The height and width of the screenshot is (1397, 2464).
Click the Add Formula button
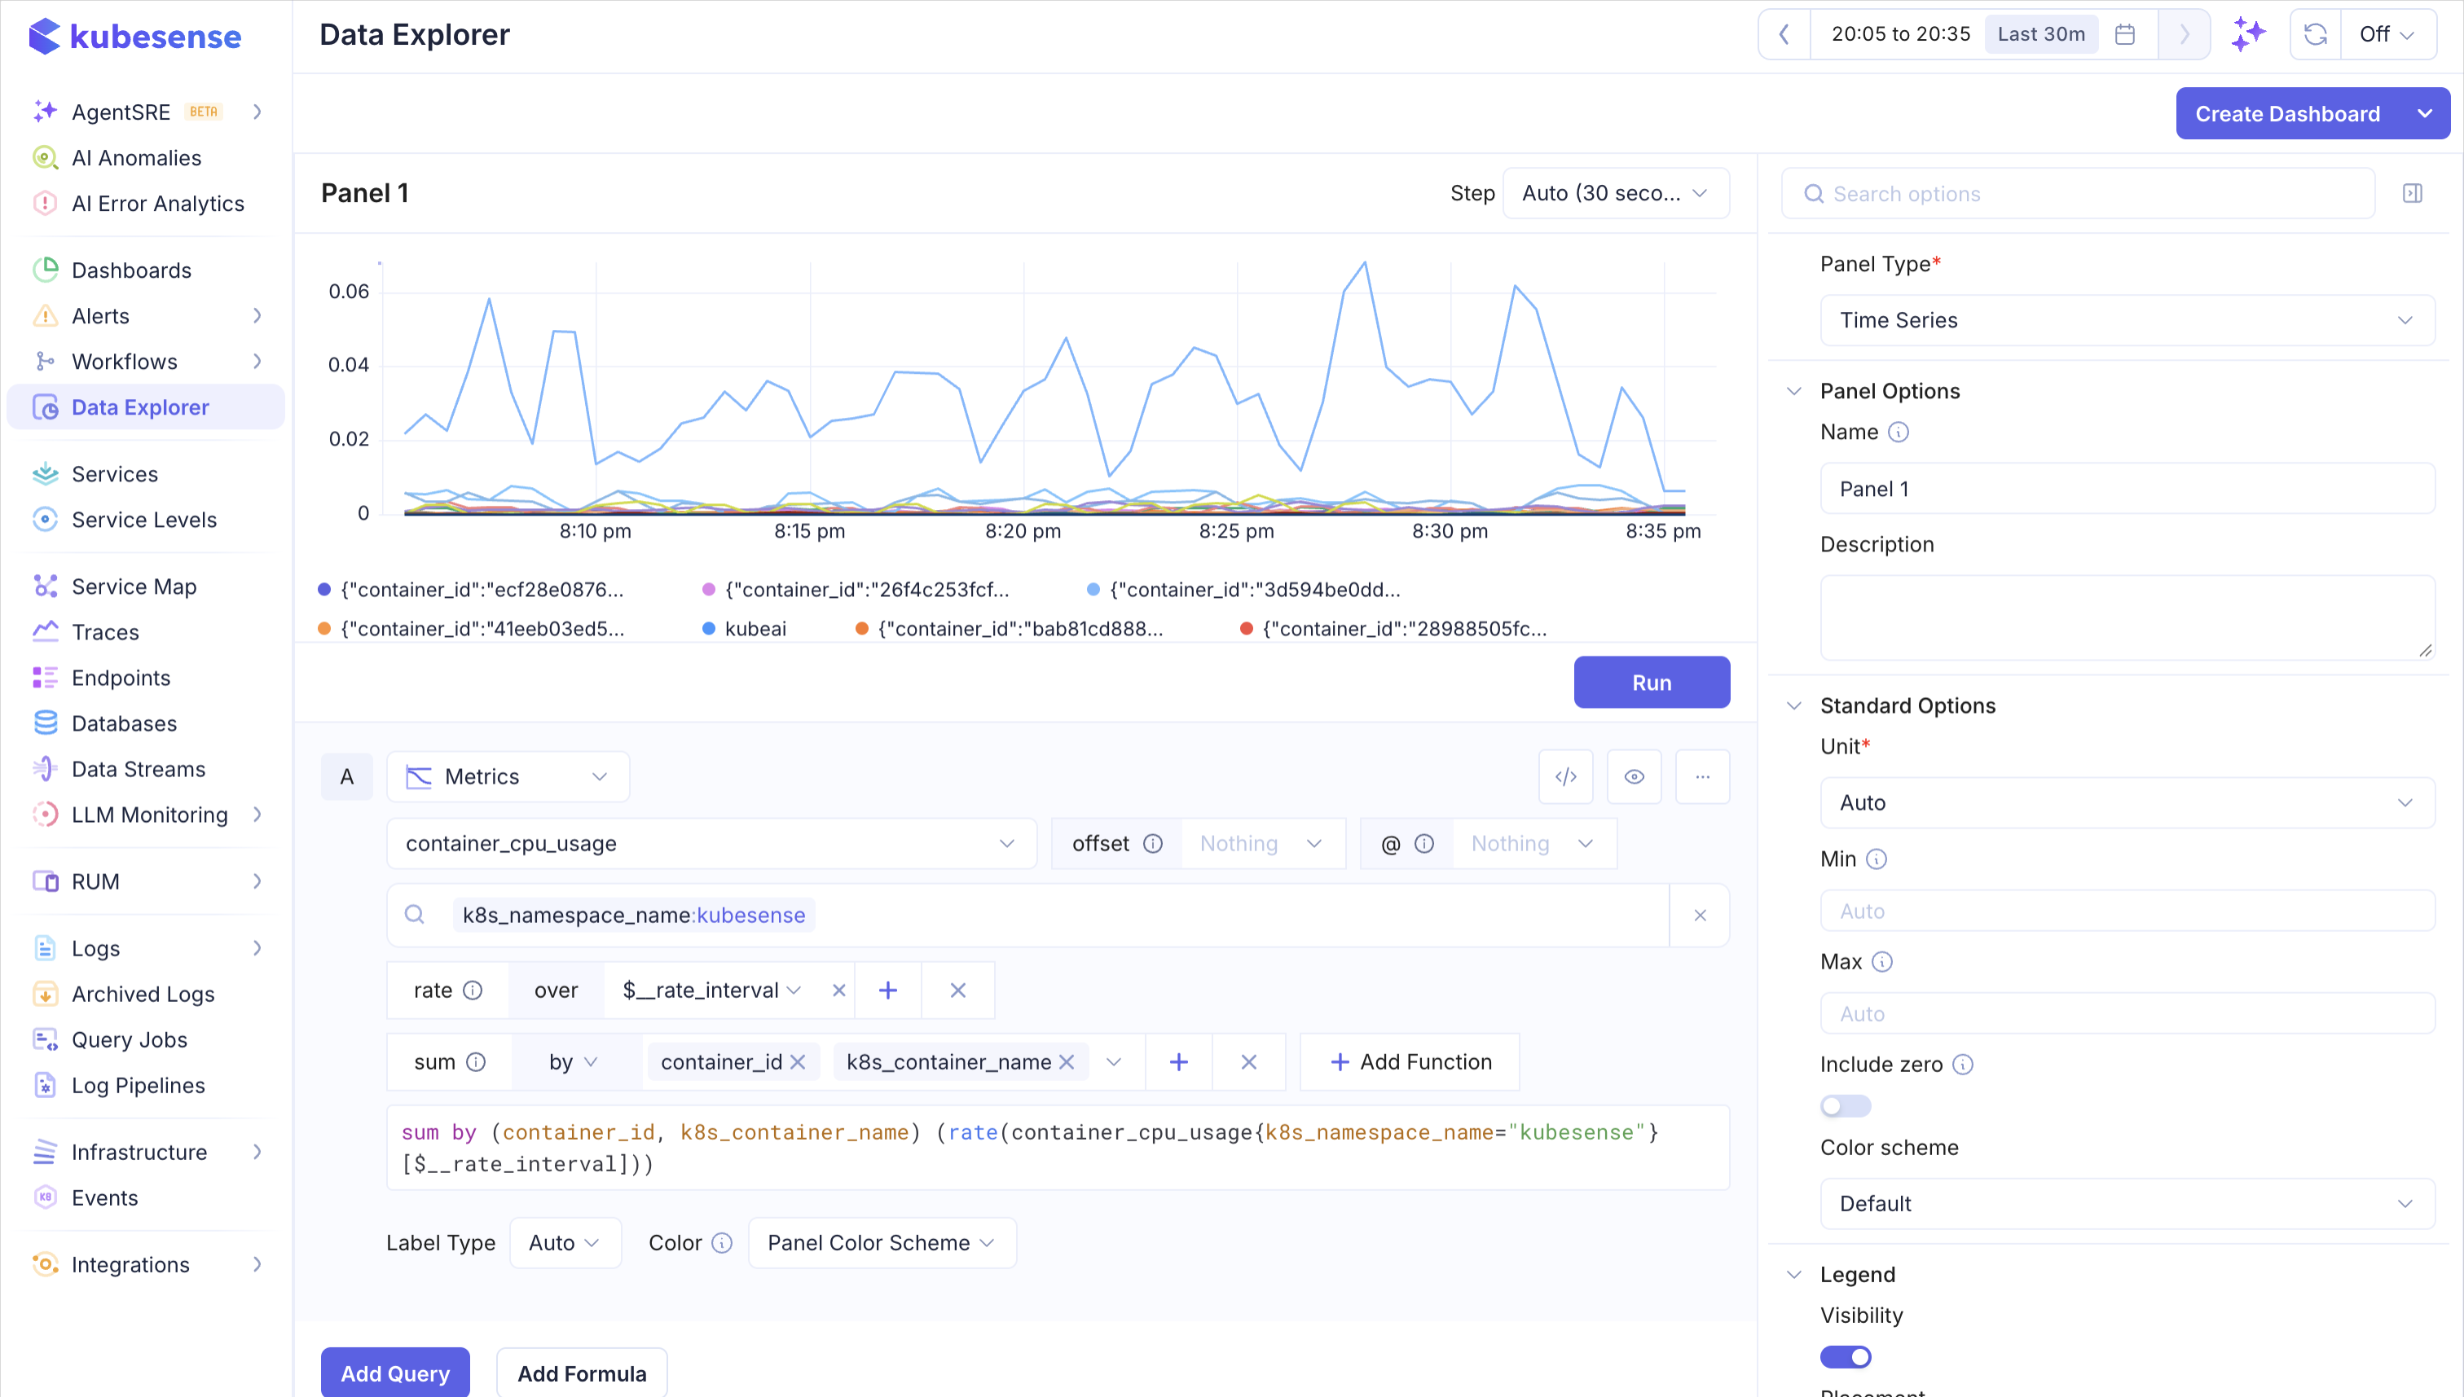582,1373
